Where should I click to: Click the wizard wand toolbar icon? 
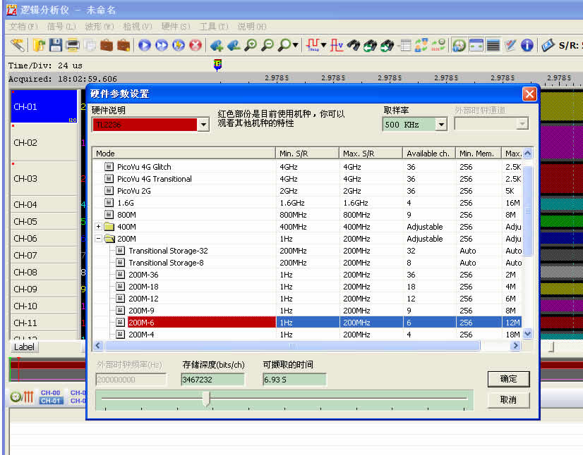pyautogui.click(x=17, y=45)
